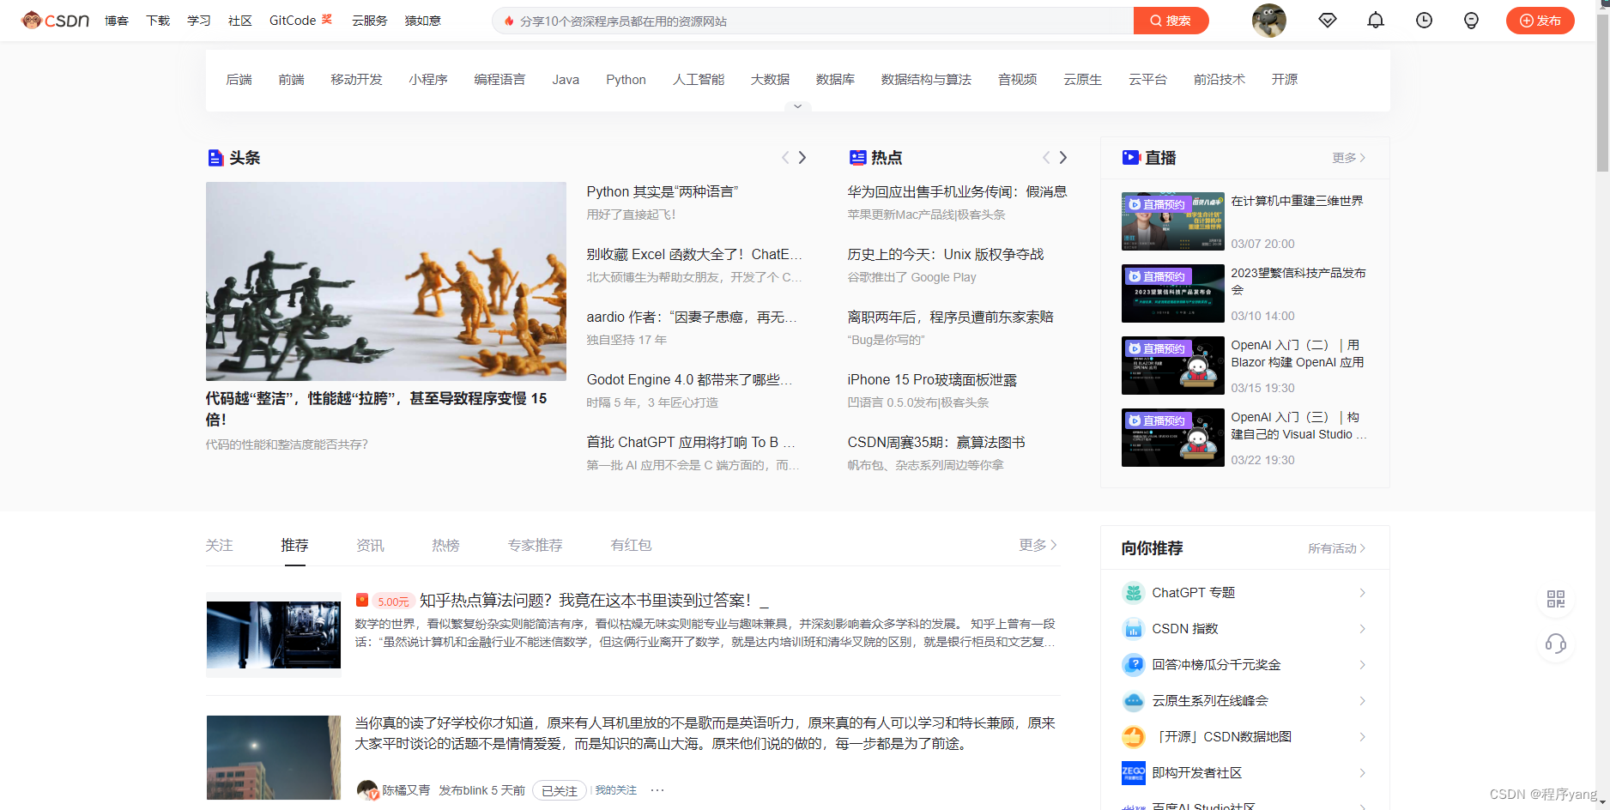The image size is (1610, 810).
Task: Open 所有活动 link in 向你推荐
Action: pyautogui.click(x=1336, y=548)
